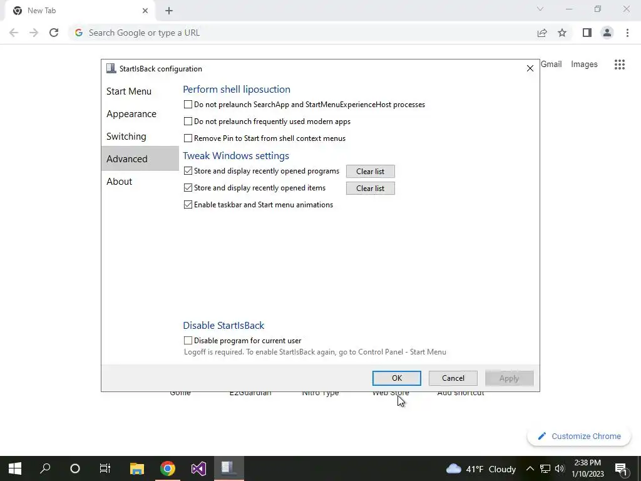Enable Do not prelaunch SearchApp processes checkbox
The width and height of the screenshot is (641, 481).
tap(188, 105)
